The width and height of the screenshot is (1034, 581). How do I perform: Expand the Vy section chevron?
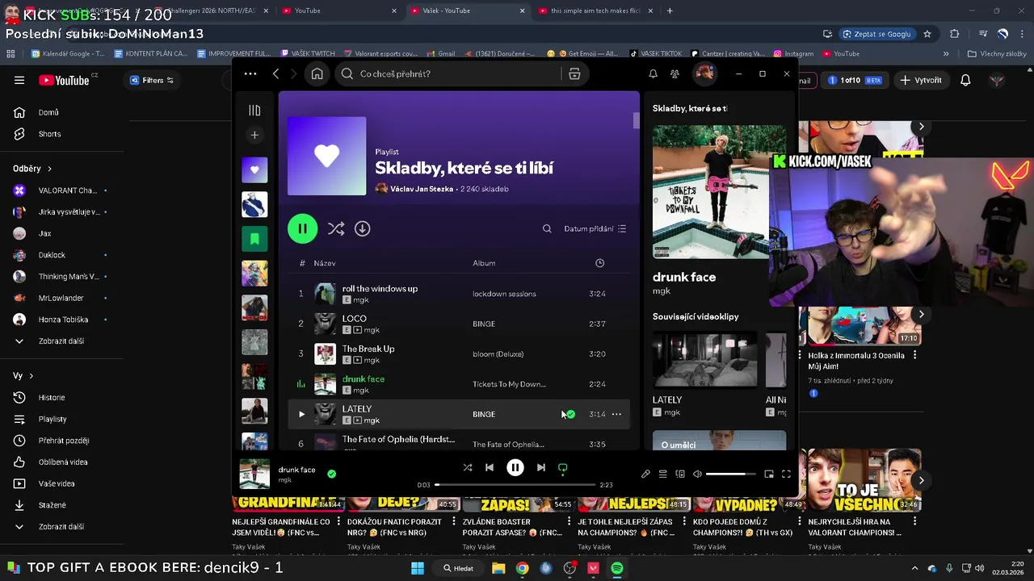pos(32,376)
